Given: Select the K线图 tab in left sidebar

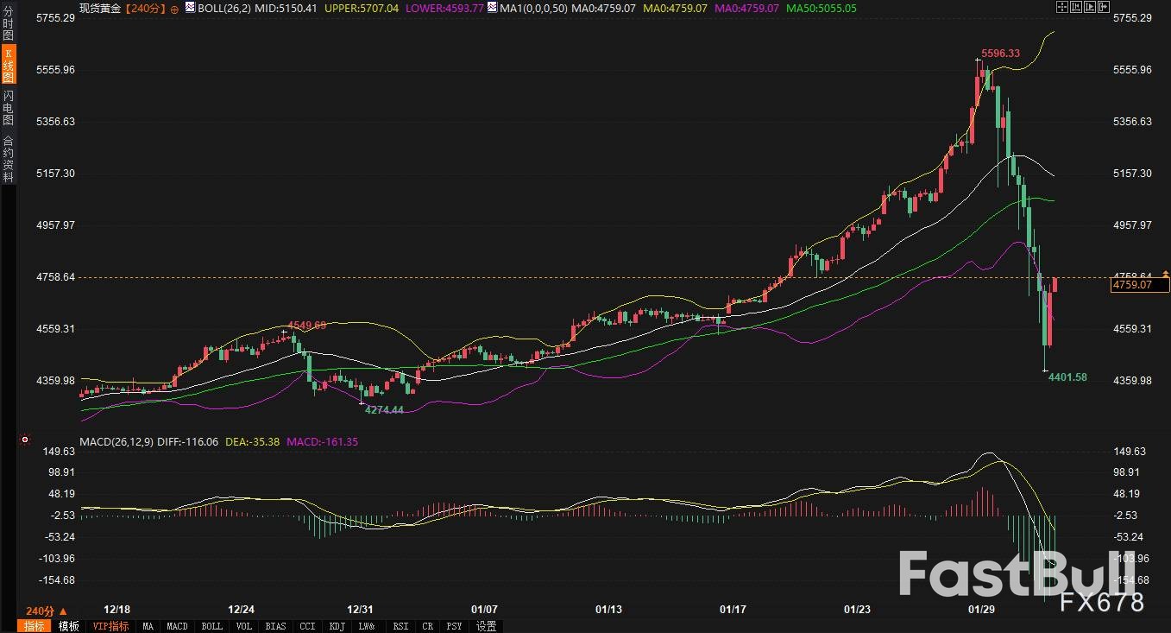Looking at the screenshot, I should [9, 66].
